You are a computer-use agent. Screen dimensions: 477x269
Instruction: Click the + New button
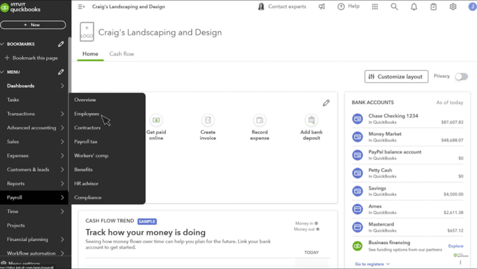coord(33,25)
